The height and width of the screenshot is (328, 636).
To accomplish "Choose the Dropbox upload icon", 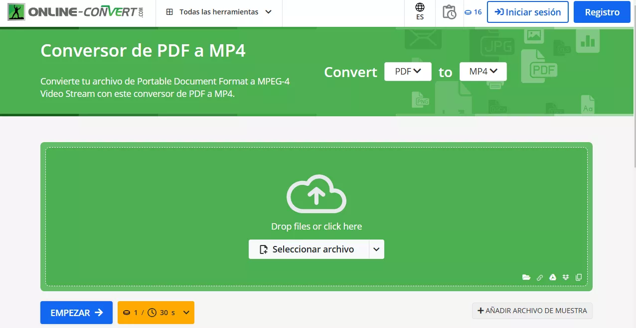I will tap(566, 277).
